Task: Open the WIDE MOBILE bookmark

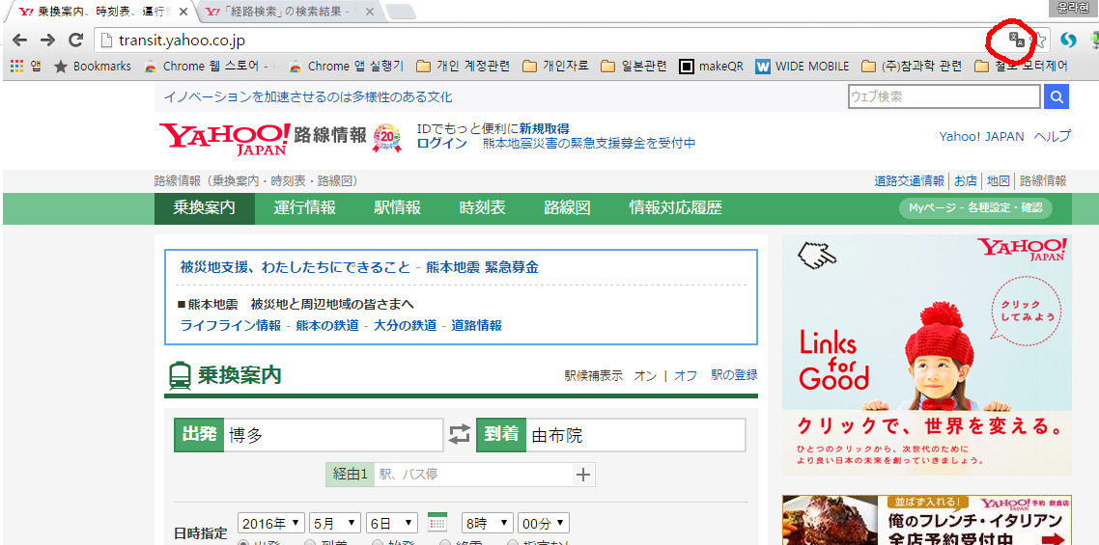Action: pos(803,67)
